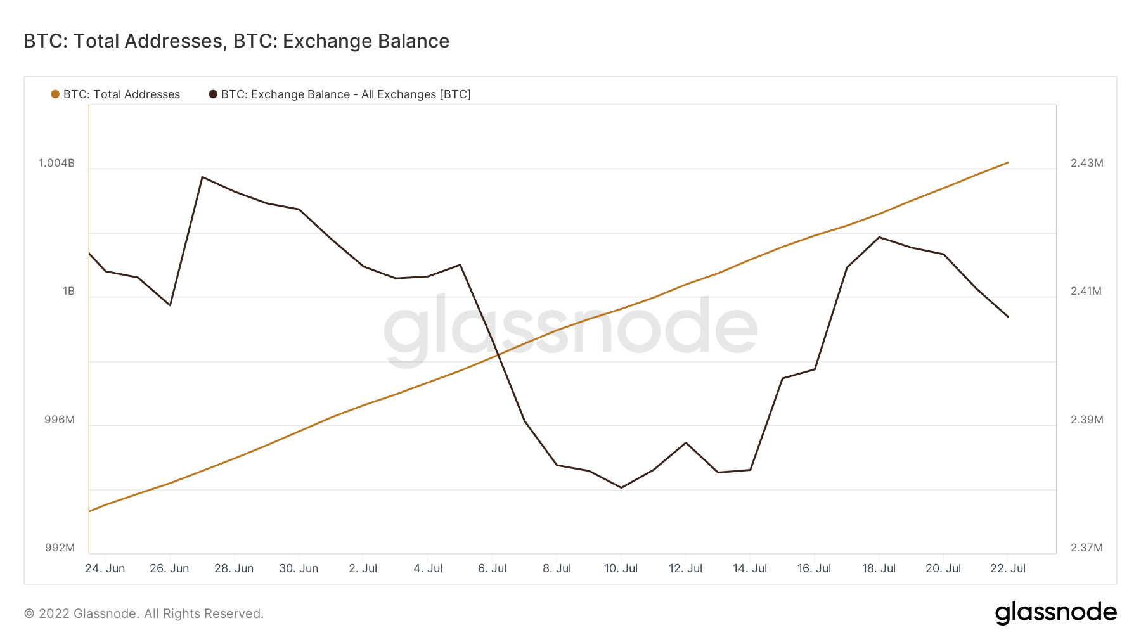Click the copyright Glassnode footer text

point(144,613)
